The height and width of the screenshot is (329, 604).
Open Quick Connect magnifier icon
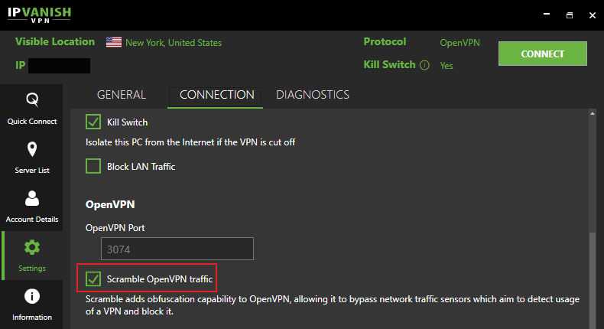pyautogui.click(x=32, y=99)
